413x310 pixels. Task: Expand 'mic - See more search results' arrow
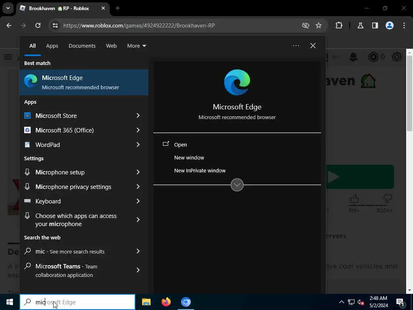tap(138, 251)
